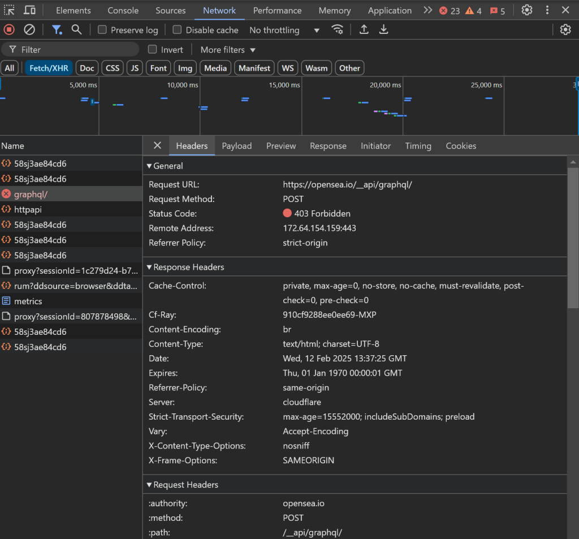Click the inspect element selector icon
This screenshot has width=579, height=539.
10,10
